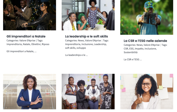
Task: Select the 'Sostenibilità' tag
Action: 131,52
